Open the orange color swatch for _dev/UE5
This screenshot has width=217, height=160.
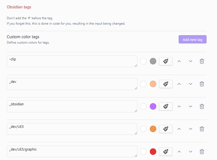153,129
